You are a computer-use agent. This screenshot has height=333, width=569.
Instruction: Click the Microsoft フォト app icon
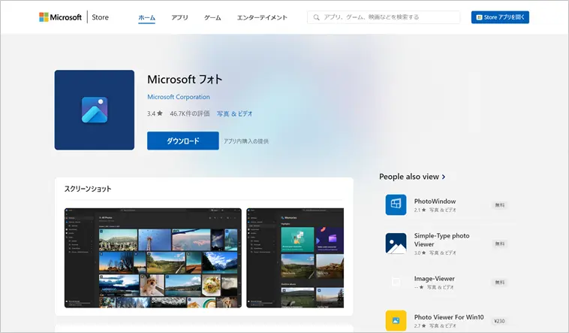[x=95, y=110]
